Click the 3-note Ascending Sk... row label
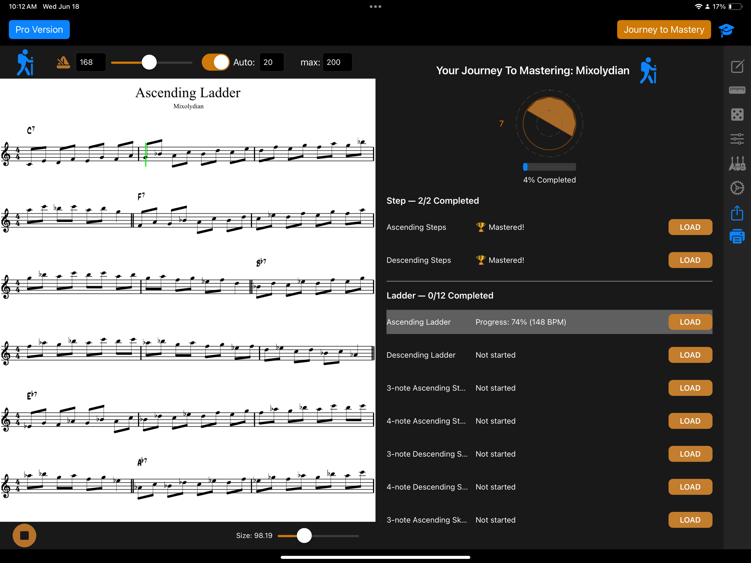This screenshot has width=751, height=563. tap(427, 520)
